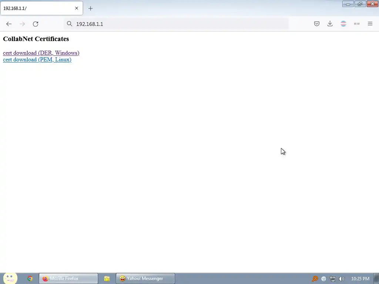
Task: Minimize the Firefox window
Action: click(x=348, y=4)
